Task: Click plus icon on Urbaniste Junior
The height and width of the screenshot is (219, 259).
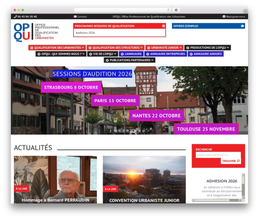Action: pos(149,48)
